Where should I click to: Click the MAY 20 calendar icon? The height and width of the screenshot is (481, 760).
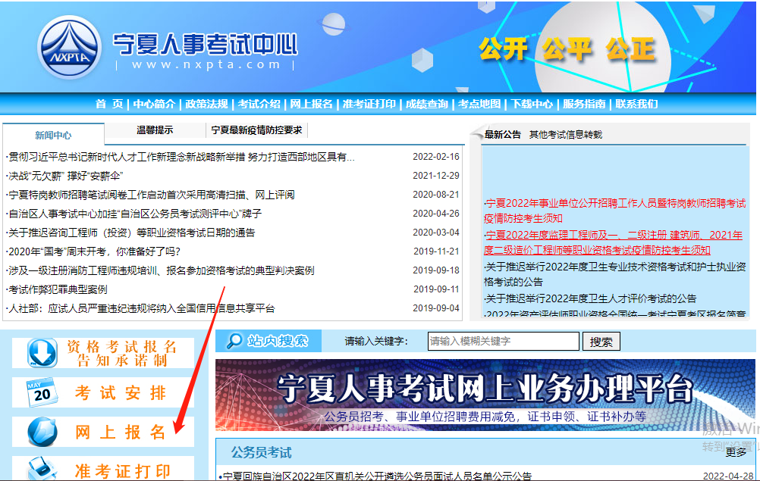click(42, 392)
